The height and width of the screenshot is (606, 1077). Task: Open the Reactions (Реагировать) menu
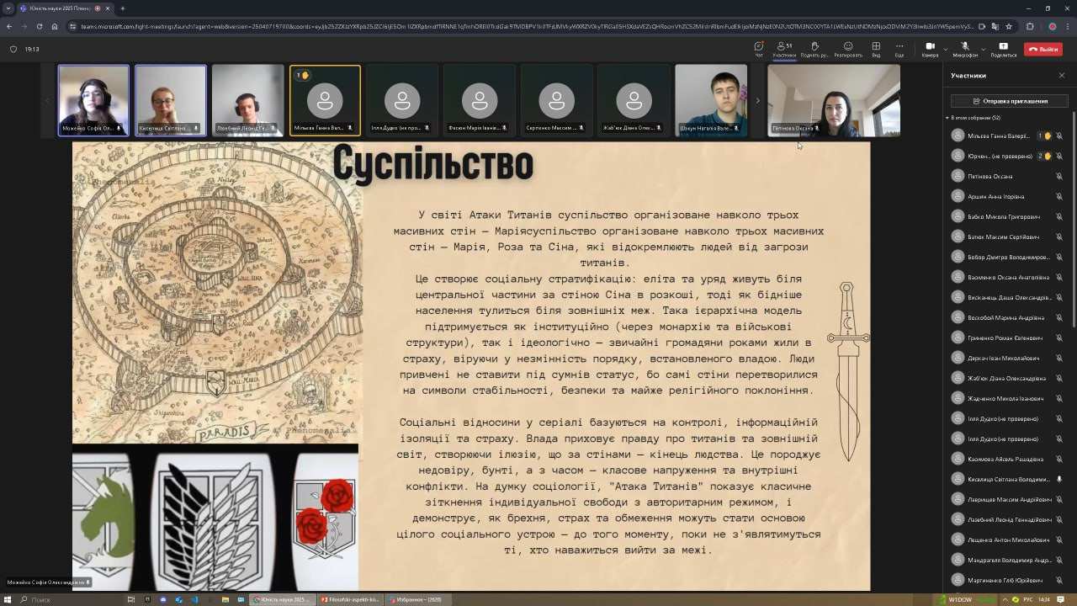coord(847,49)
